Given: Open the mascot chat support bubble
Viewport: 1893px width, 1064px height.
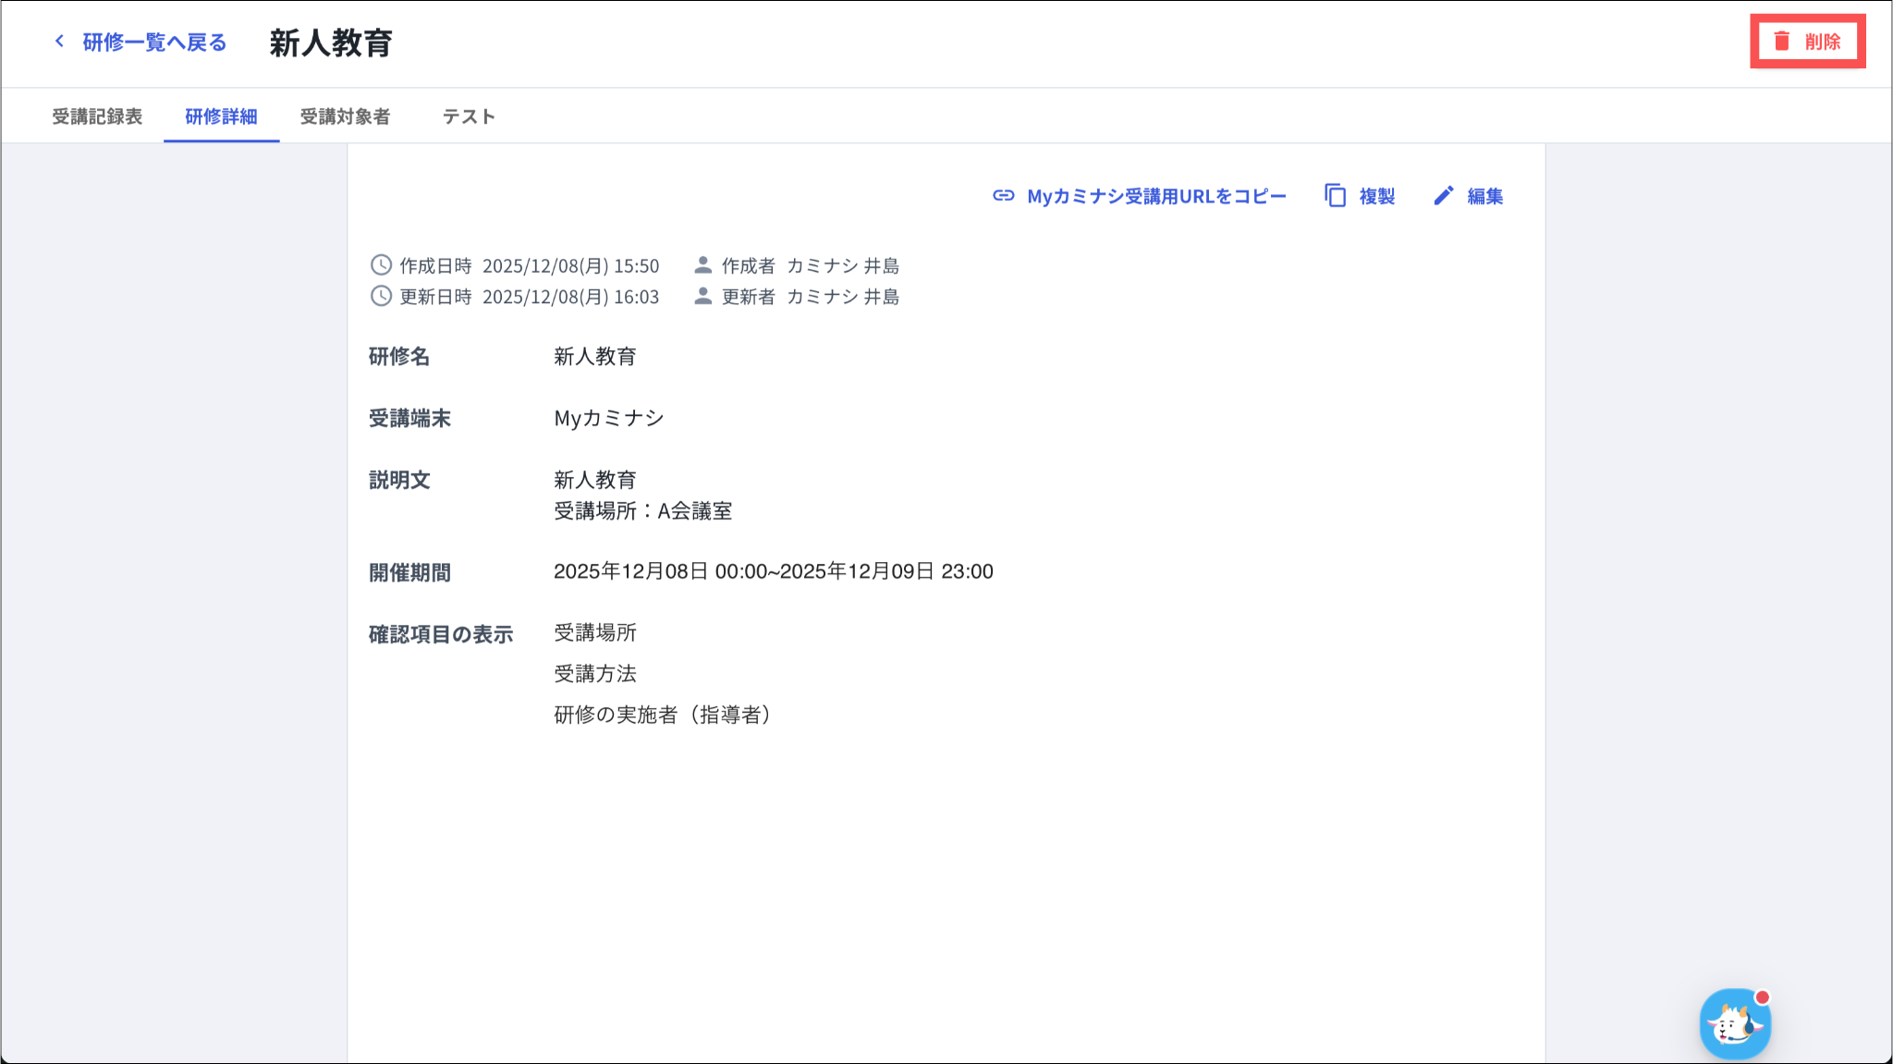Looking at the screenshot, I should tap(1734, 1023).
